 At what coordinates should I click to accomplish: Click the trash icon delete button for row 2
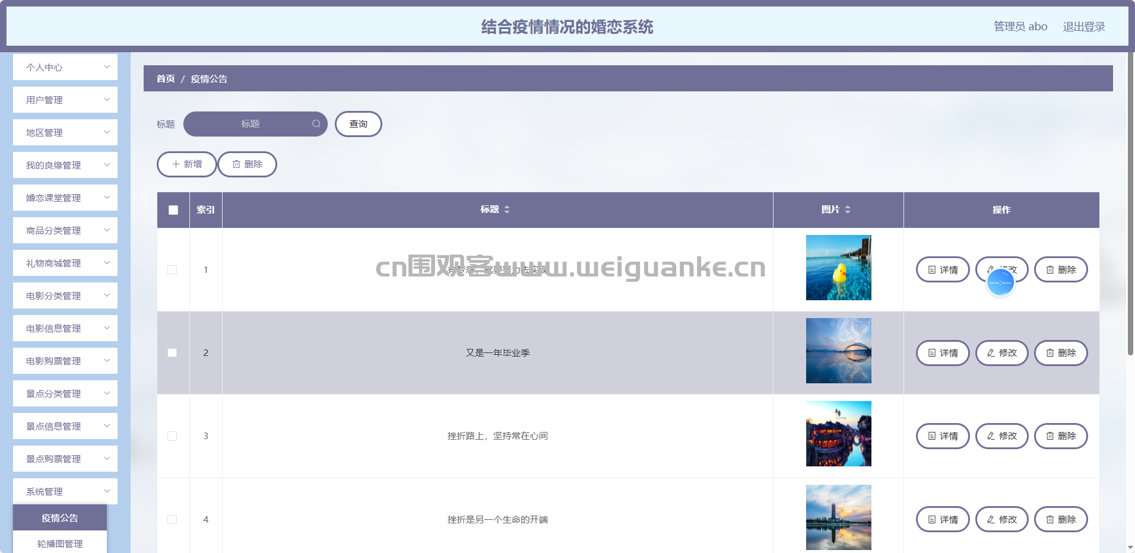[1060, 353]
